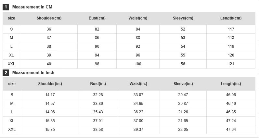Click the length value 46.06 for S
This screenshot has width=259, height=138.
pos(231,95)
